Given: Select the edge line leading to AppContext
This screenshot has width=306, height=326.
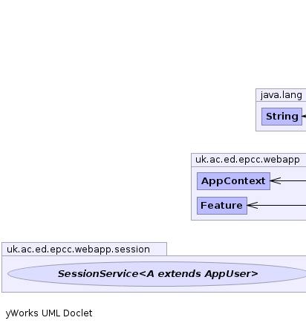Looking at the screenshot, I should click(x=293, y=181).
